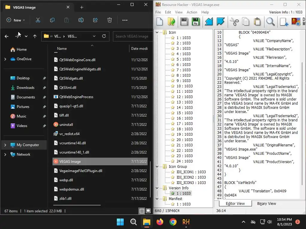Click New button in File Explorer

pos(16,20)
